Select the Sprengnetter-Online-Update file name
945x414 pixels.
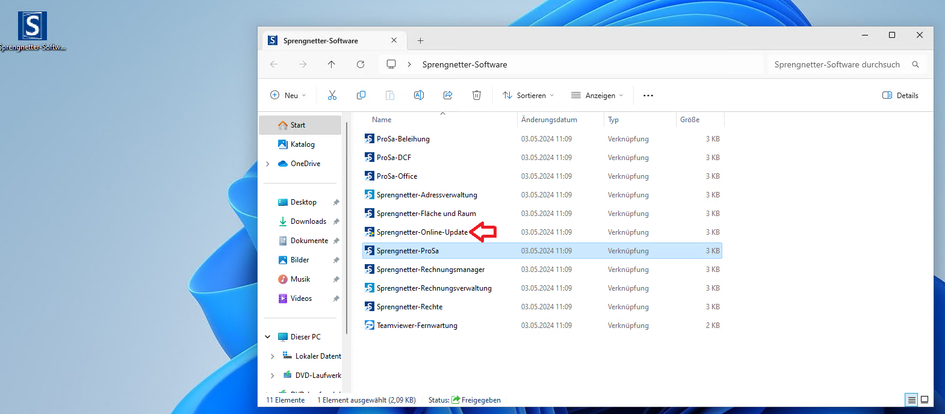click(x=422, y=232)
